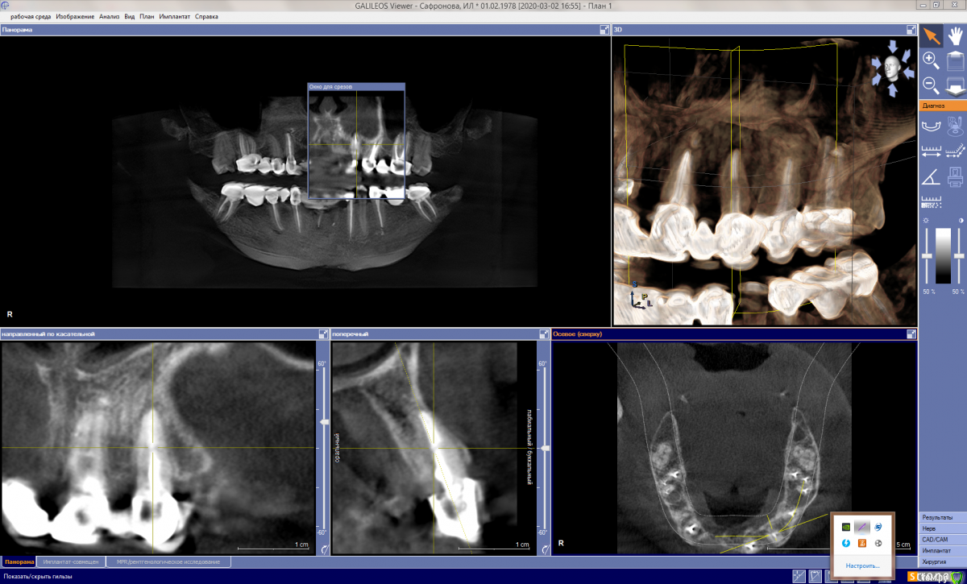The image size is (967, 584).
Task: Maximize the Осевое (сверху) view panel
Action: coord(911,333)
